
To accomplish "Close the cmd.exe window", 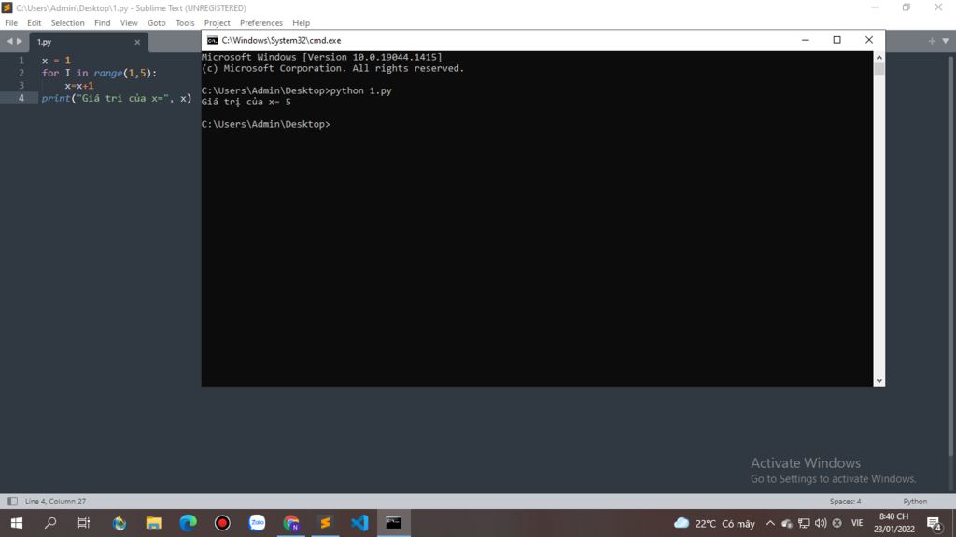I will [x=869, y=40].
